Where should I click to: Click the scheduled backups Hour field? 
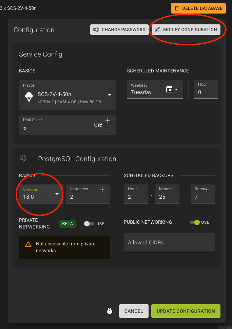point(136,194)
